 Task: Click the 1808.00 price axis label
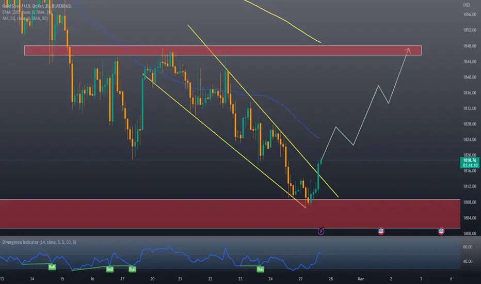click(470, 202)
